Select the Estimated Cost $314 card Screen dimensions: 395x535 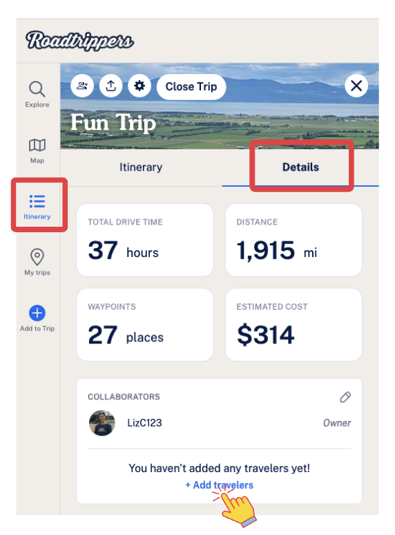pyautogui.click(x=293, y=324)
